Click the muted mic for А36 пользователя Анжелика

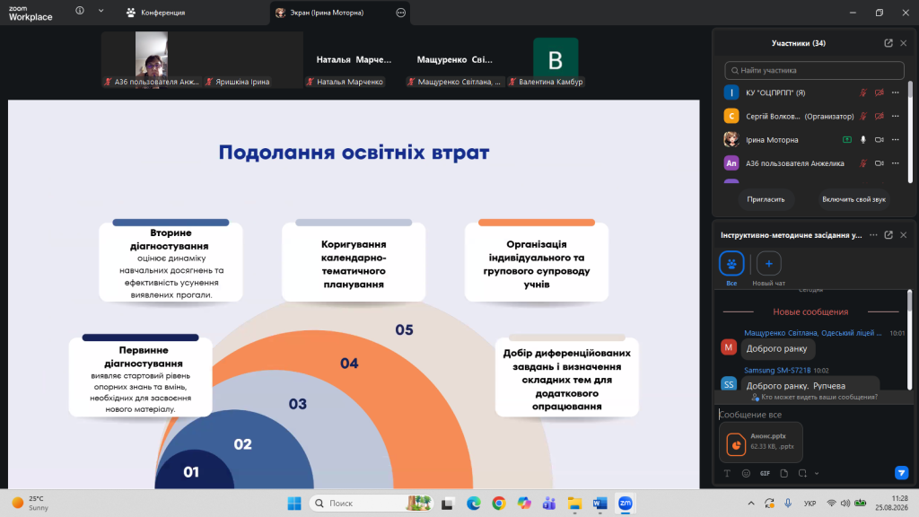click(x=863, y=163)
